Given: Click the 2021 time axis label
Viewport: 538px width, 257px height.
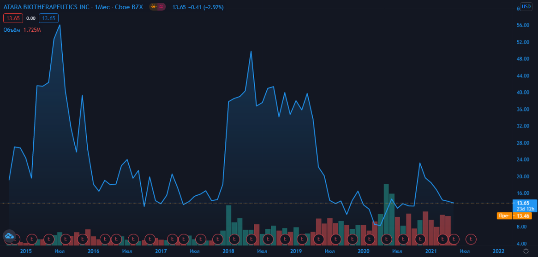Looking at the screenshot, I should click(x=431, y=251).
